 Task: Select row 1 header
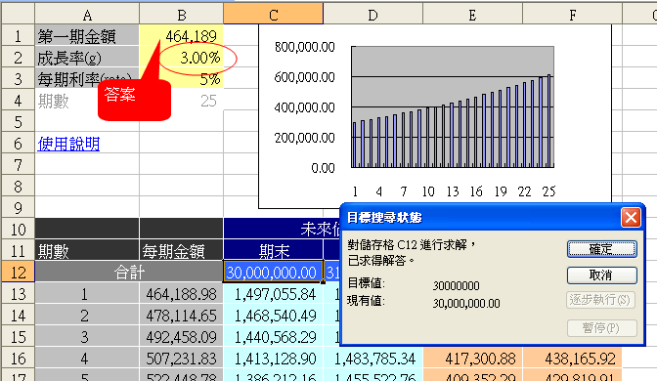18,36
